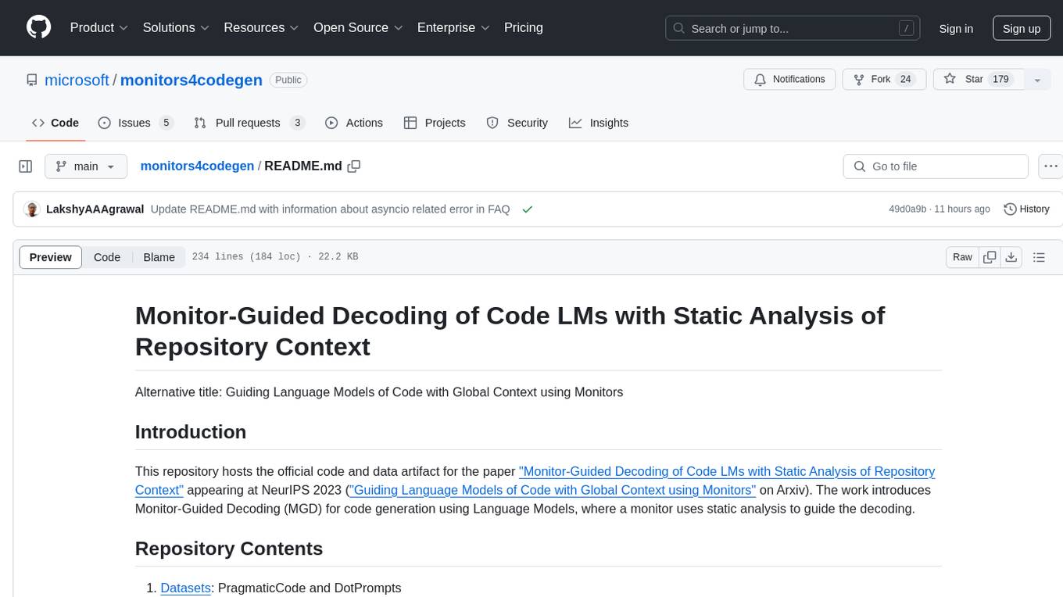Select the Preview view
The width and height of the screenshot is (1063, 597).
[x=51, y=257]
